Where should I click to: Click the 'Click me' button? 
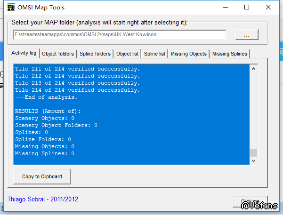(x=250, y=201)
